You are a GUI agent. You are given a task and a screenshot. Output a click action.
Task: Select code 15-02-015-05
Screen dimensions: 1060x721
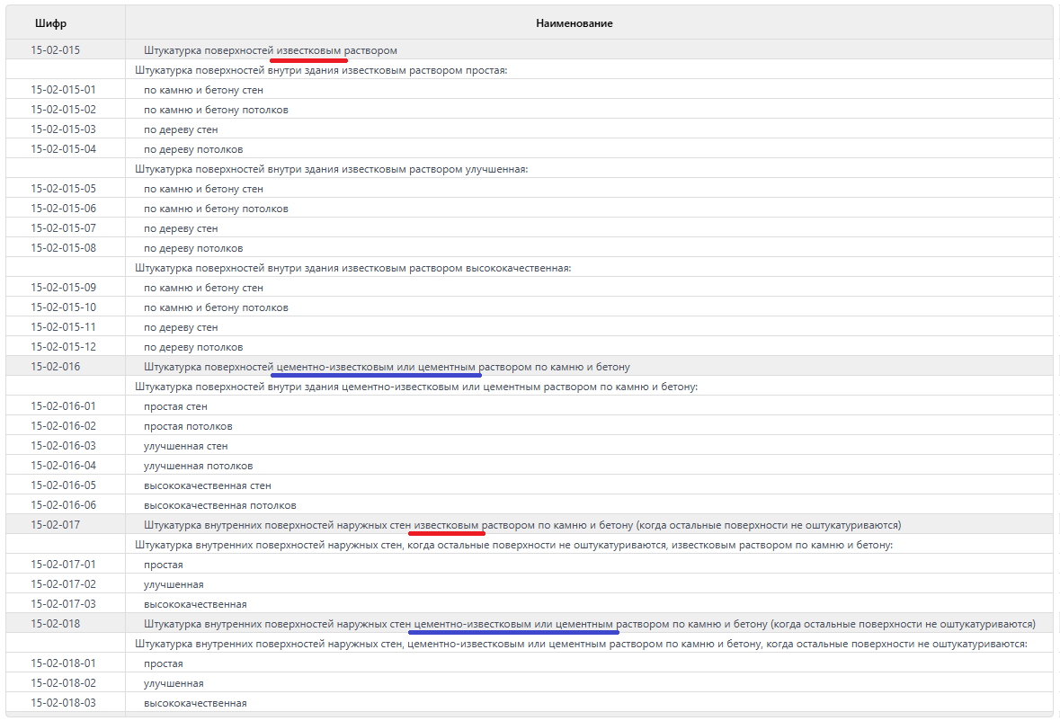(64, 189)
